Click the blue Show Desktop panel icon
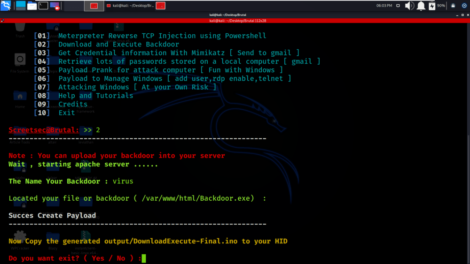 (21, 5)
